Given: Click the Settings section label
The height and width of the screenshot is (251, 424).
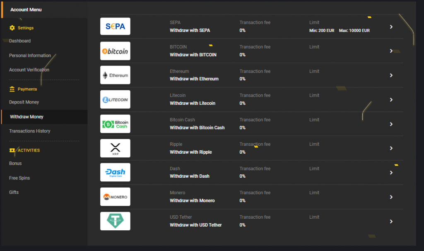Looking at the screenshot, I should [26, 28].
